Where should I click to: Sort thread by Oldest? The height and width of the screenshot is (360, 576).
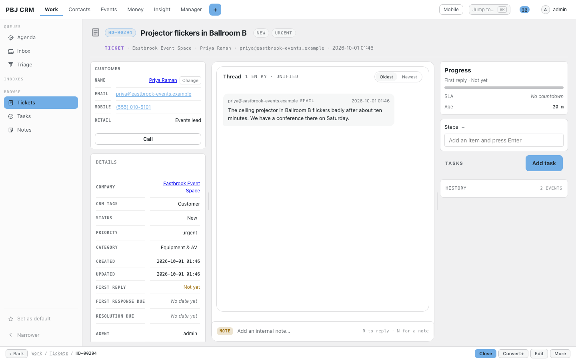coord(386,77)
